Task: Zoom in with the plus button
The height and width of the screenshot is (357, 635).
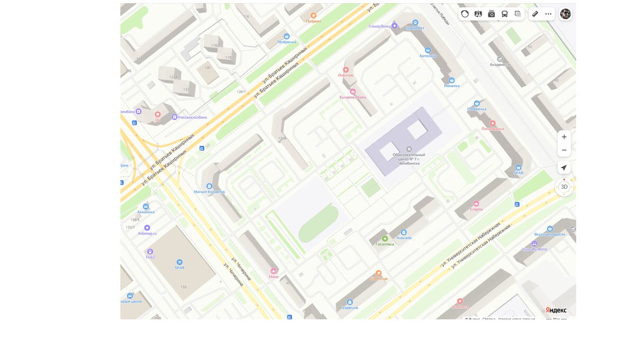Action: click(x=564, y=137)
